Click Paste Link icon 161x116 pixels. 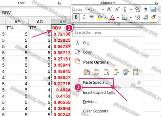(x=136, y=72)
